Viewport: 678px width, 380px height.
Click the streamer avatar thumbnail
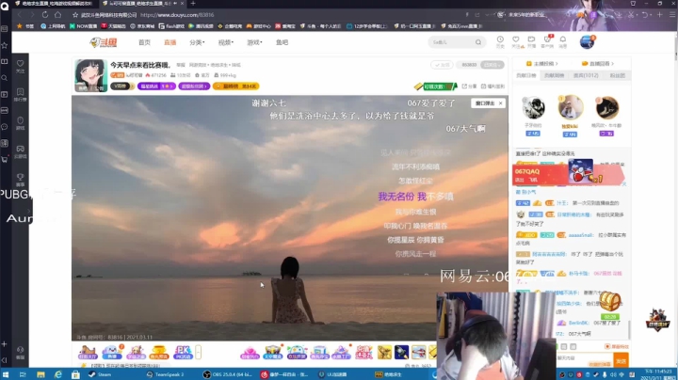pyautogui.click(x=90, y=75)
